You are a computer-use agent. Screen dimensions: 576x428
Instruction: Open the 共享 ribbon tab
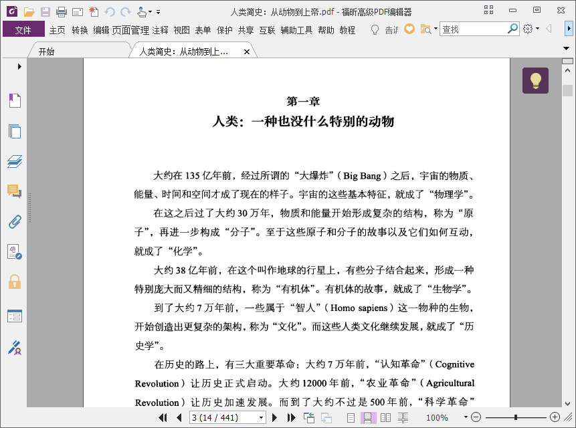(x=246, y=30)
